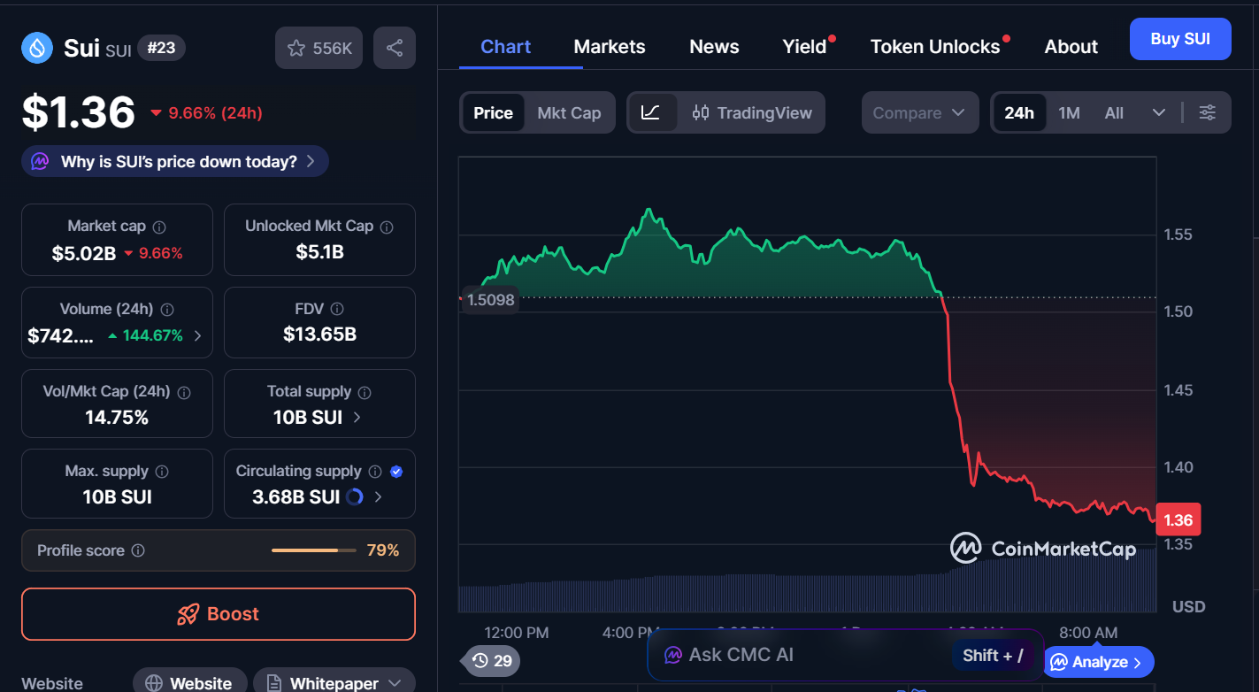Image resolution: width=1259 pixels, height=692 pixels.
Task: Switch to TradingView candlestick chart
Action: click(x=752, y=112)
